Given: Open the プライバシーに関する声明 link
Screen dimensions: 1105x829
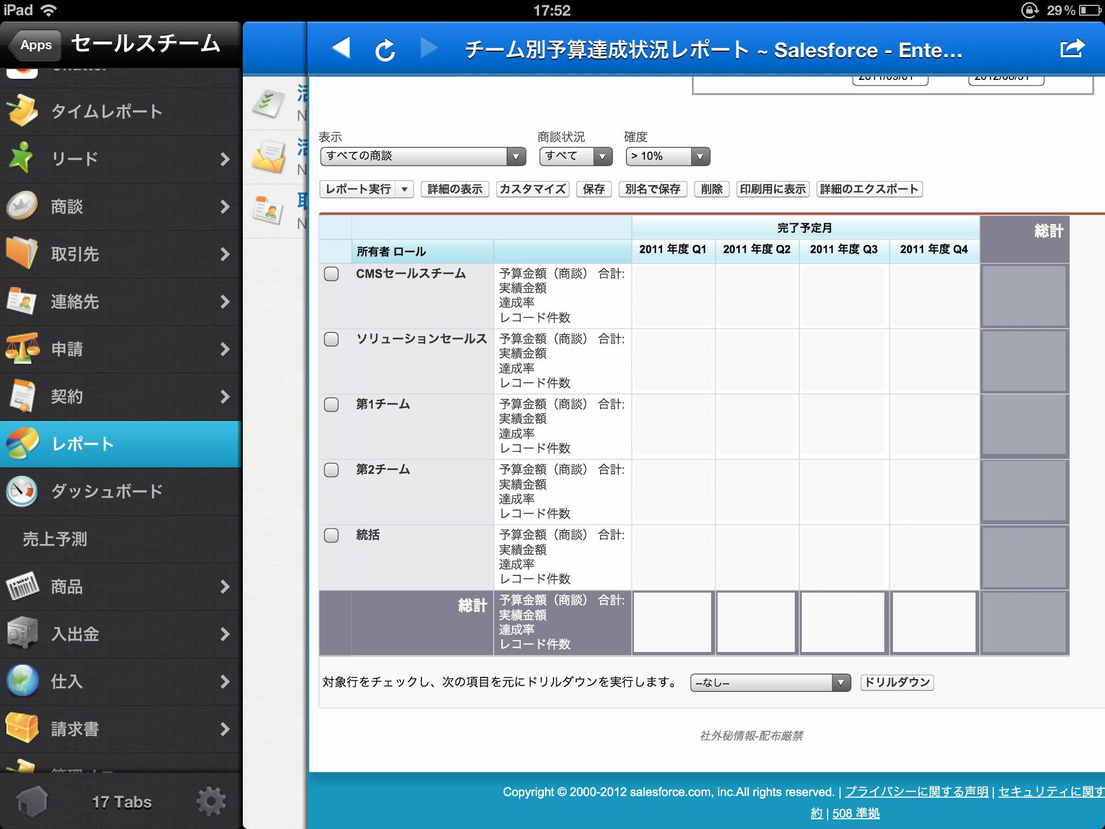Looking at the screenshot, I should click(x=916, y=792).
